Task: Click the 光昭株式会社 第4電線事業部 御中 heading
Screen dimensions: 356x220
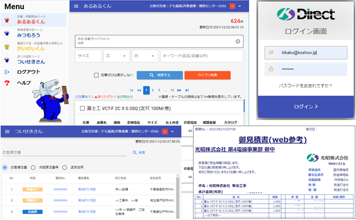Action: tap(234, 149)
